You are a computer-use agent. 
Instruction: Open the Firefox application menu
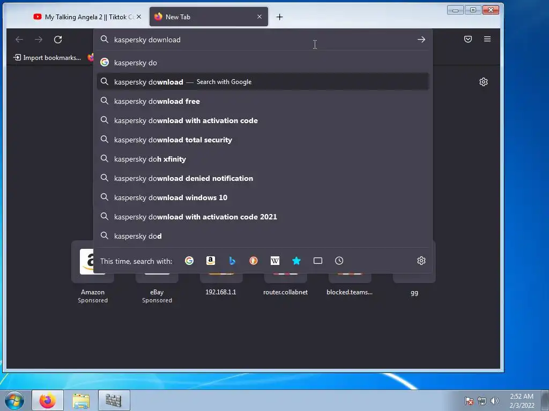[487, 39]
